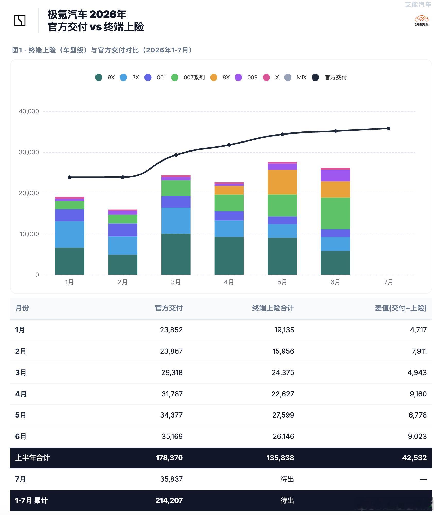Select the 官方交付 line point for 3月
Image resolution: width=438 pixels, height=515 pixels.
coord(176,155)
